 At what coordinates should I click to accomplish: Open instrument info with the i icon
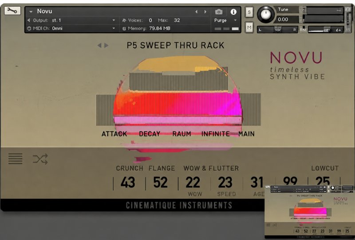pyautogui.click(x=233, y=12)
